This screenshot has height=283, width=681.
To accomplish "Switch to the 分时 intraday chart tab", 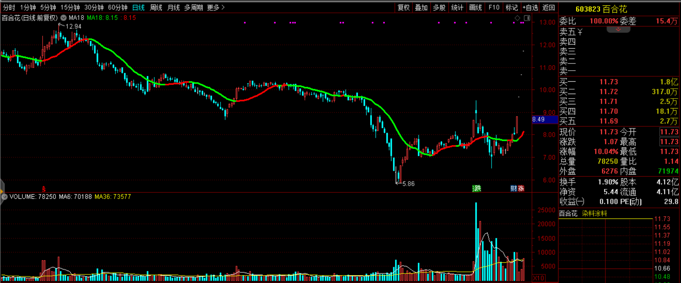I will [x=9, y=7].
